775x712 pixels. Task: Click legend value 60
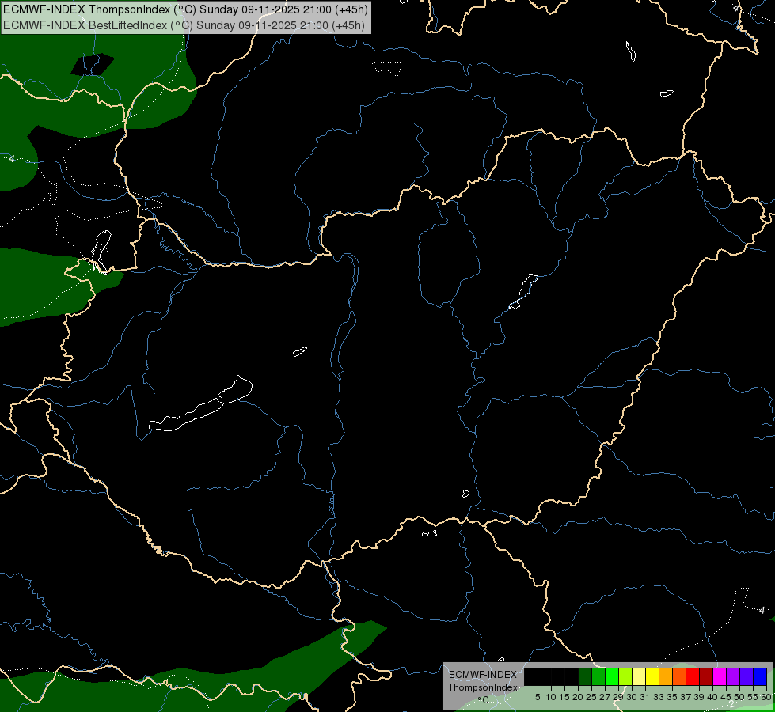pyautogui.click(x=766, y=697)
